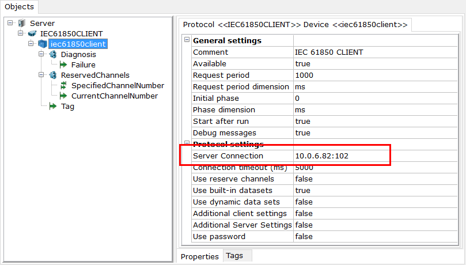Edit the Use password value
This screenshot has height=265, width=466.
pyautogui.click(x=376, y=236)
